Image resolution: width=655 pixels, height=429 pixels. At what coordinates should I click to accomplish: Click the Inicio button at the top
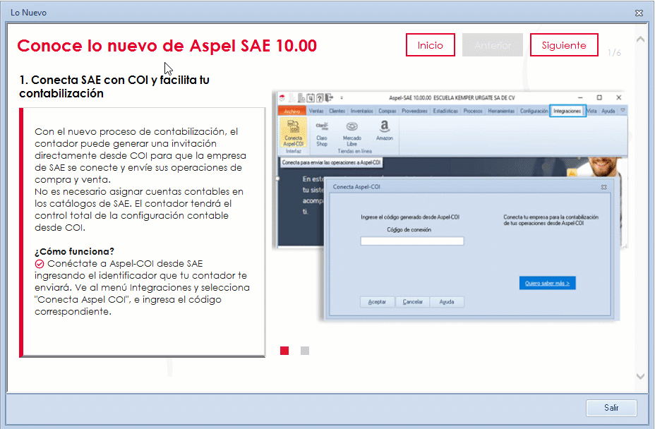point(430,44)
